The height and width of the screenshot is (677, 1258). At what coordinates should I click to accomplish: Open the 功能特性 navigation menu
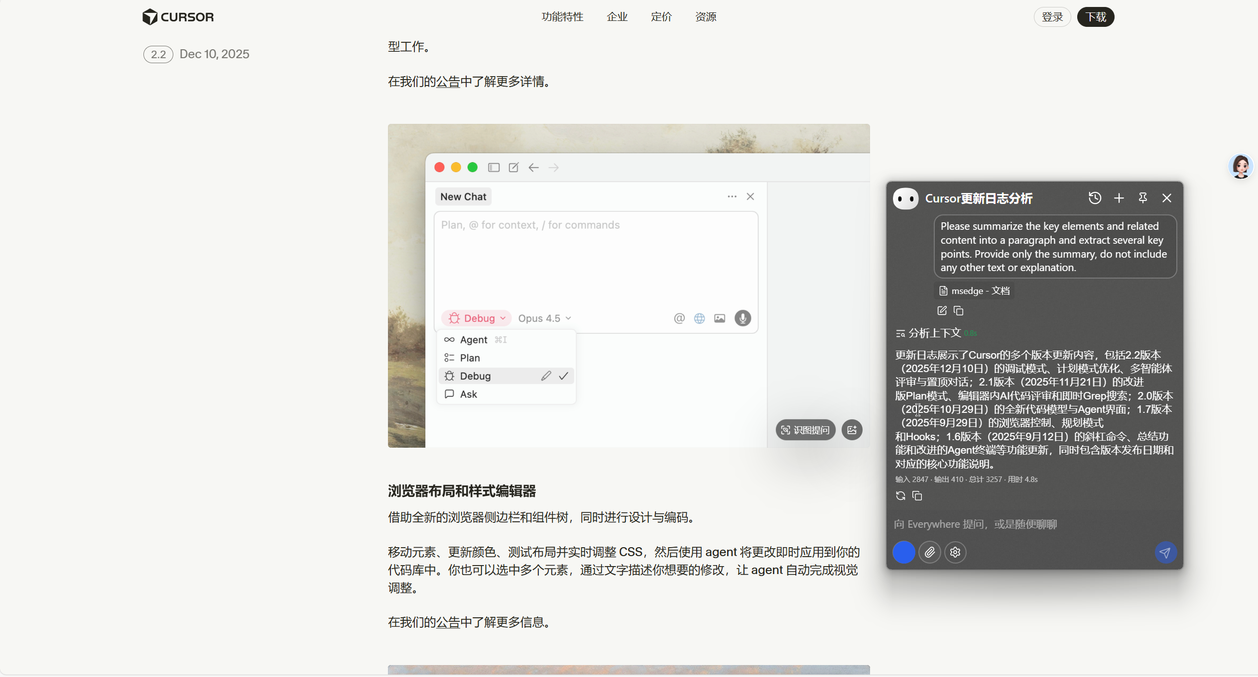(x=562, y=17)
